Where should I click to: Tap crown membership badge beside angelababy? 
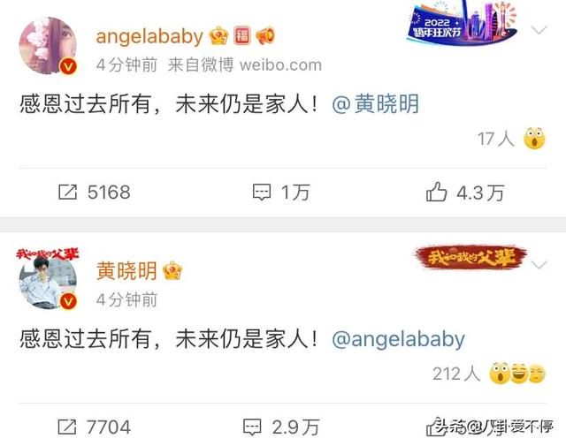(x=218, y=35)
